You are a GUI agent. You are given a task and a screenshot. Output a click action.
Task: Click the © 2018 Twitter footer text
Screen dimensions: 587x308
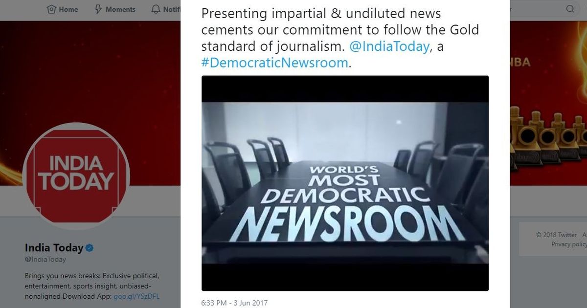[x=557, y=235]
